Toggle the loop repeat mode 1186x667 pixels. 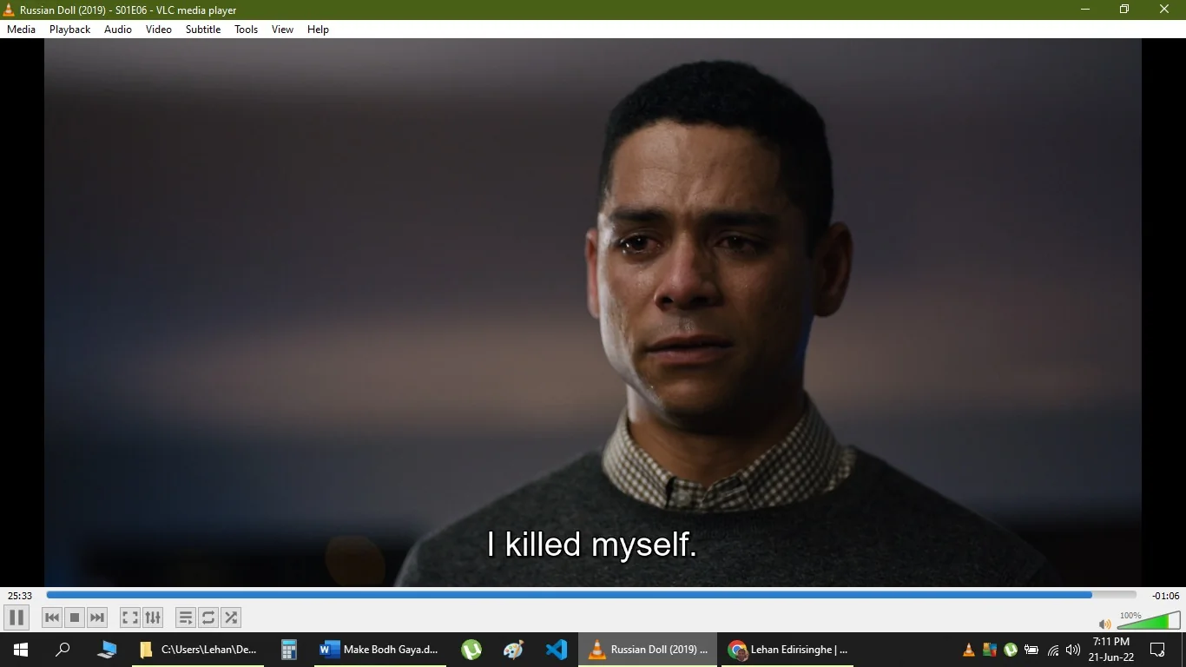coord(208,617)
